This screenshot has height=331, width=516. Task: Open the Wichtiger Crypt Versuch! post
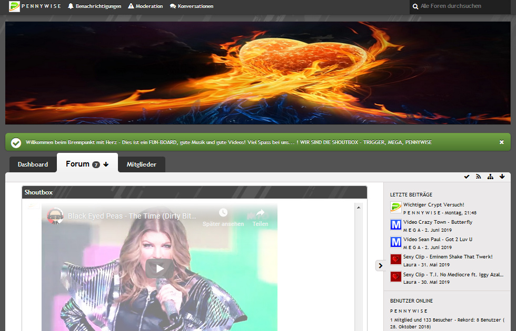[434, 205]
